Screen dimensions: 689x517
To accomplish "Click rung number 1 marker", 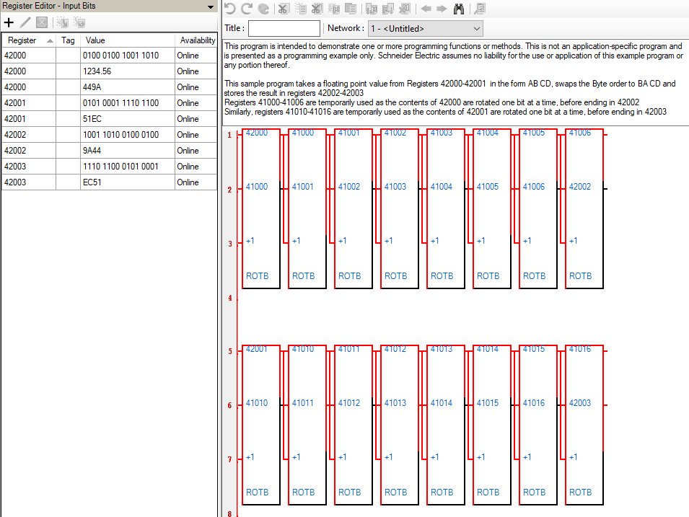I will click(229, 136).
